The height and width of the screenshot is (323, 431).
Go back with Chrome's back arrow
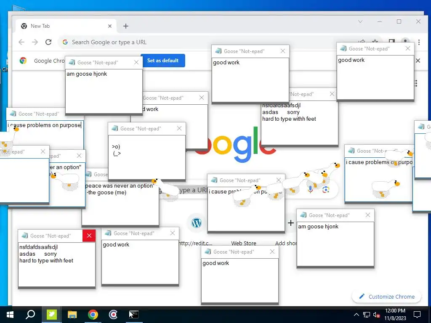(21, 42)
